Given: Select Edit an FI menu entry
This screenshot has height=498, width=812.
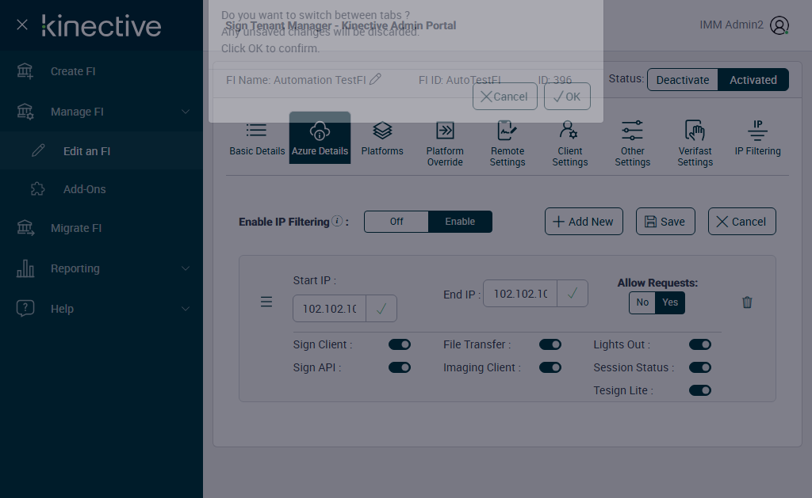Looking at the screenshot, I should point(101,151).
